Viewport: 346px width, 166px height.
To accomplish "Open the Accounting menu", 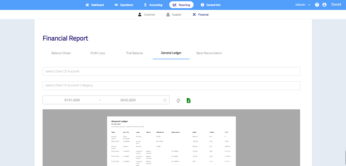I will 153,5.
